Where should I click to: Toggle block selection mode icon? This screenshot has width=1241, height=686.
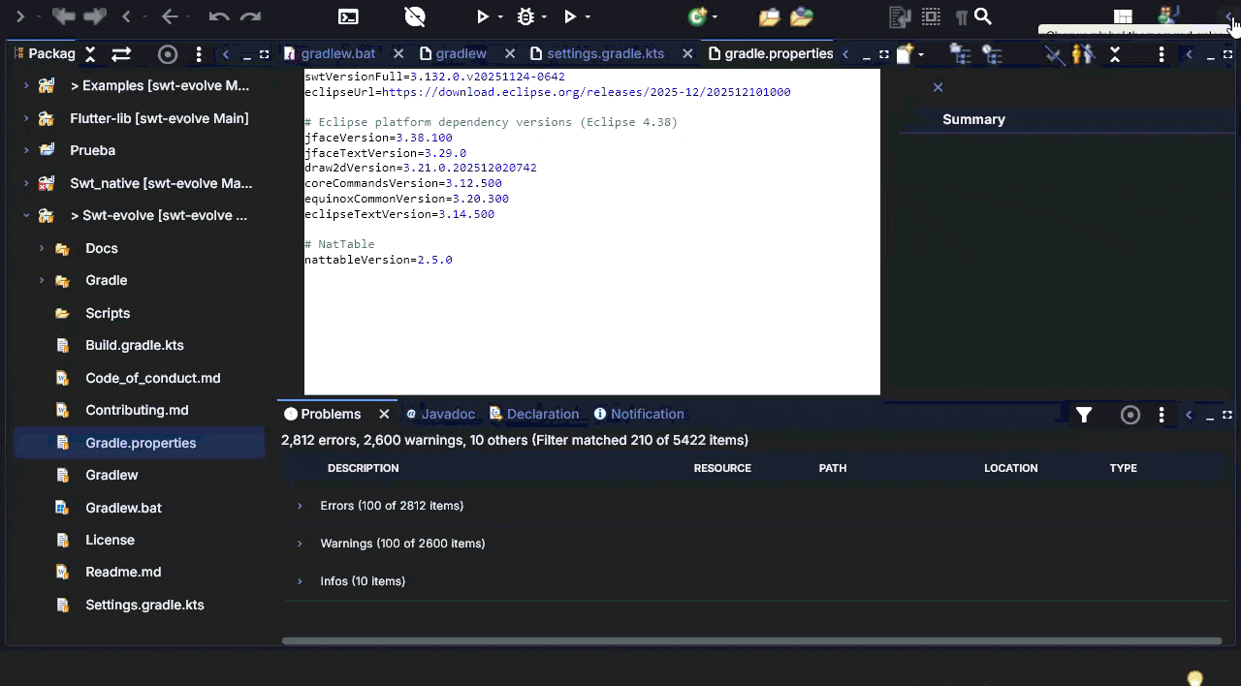tap(931, 16)
